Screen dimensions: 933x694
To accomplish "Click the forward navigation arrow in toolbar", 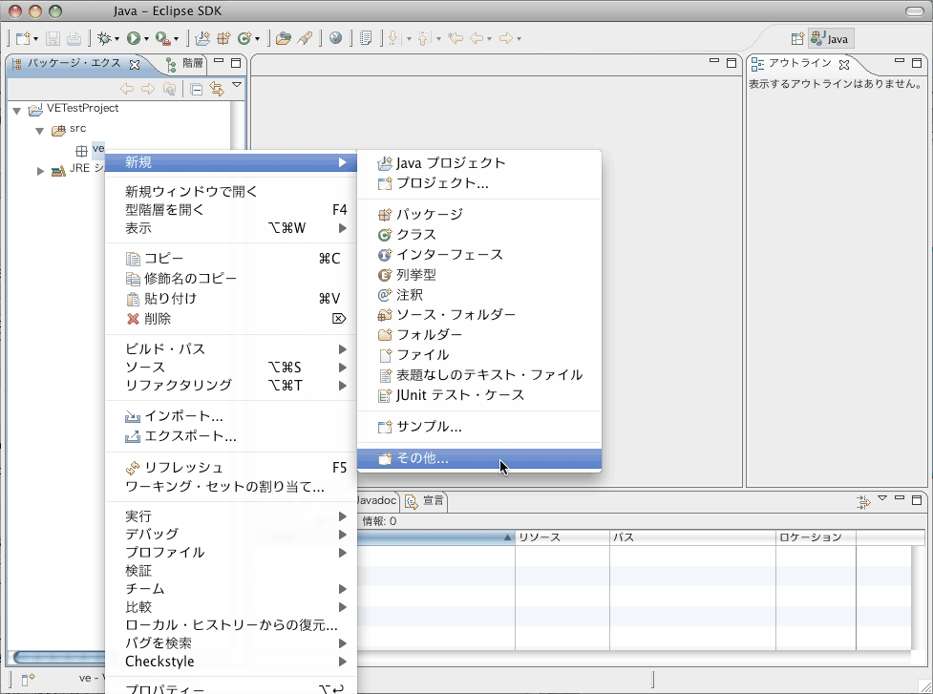I will point(506,38).
